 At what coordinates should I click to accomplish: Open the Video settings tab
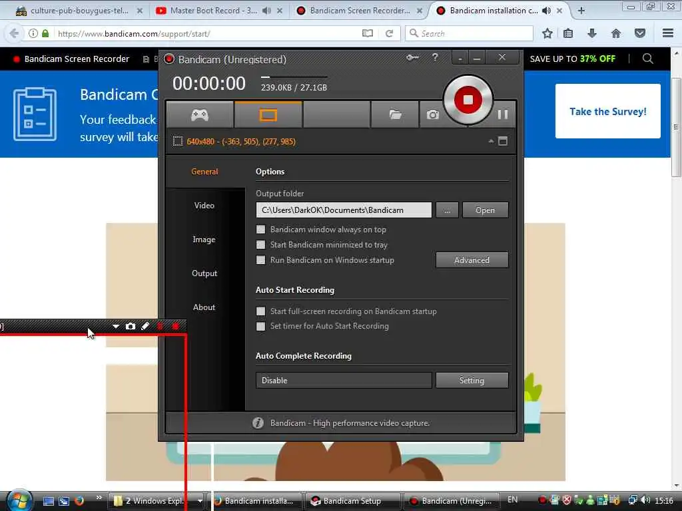[204, 205]
